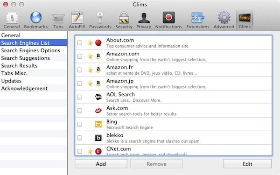Select the 'Bing' engine name

pyautogui.click(x=112, y=122)
